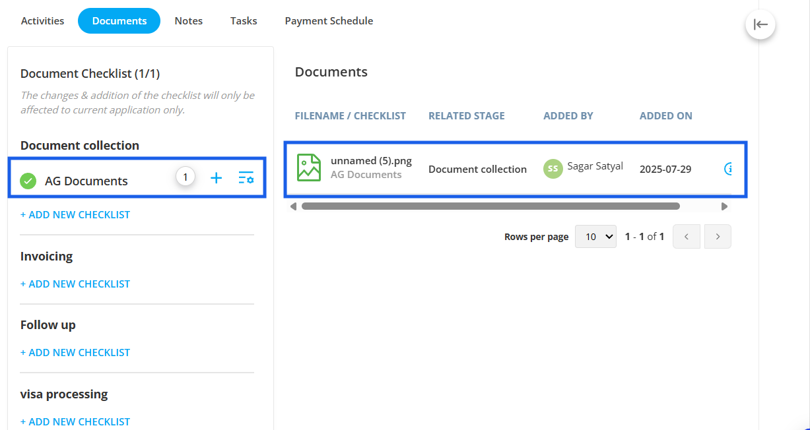810x430 pixels.
Task: Click the image file icon for unnamed (5).png
Action: click(x=309, y=168)
